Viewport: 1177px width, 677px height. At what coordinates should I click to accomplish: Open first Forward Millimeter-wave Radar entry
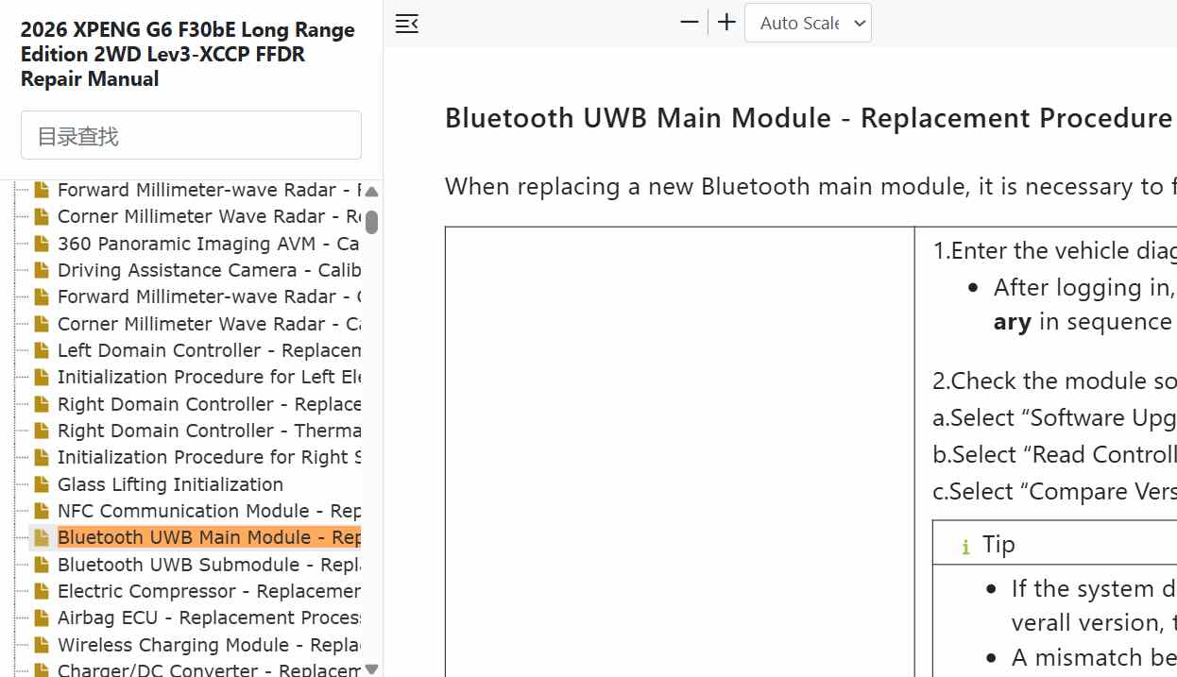tap(209, 190)
